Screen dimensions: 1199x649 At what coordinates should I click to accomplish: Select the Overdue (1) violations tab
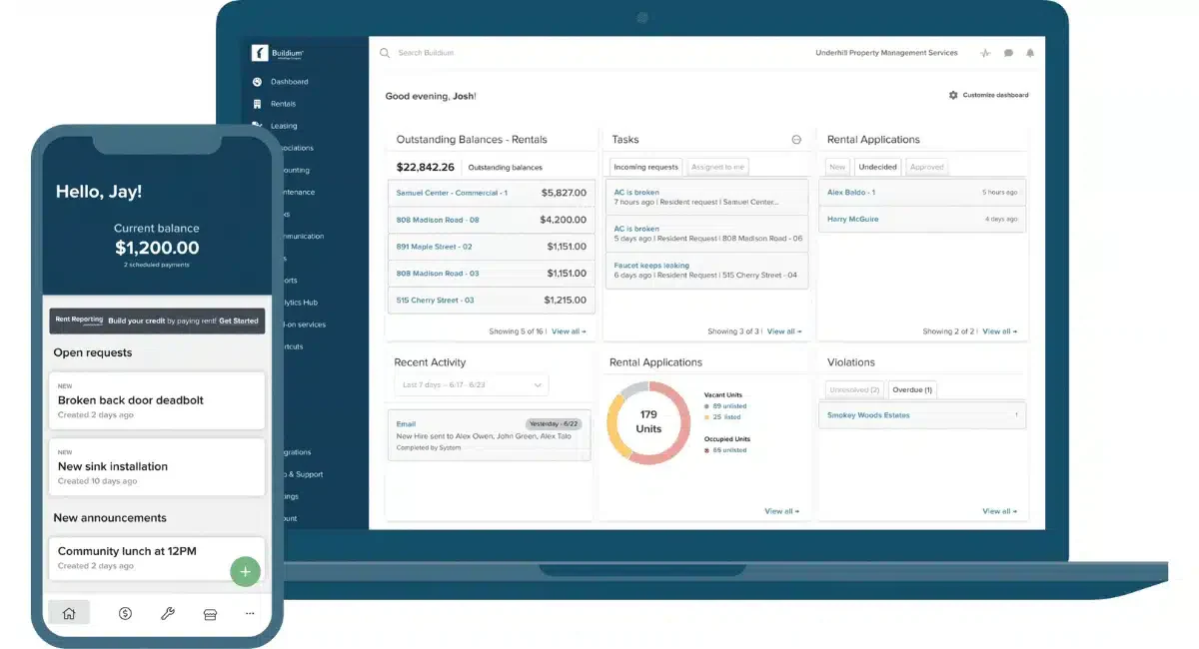point(911,389)
